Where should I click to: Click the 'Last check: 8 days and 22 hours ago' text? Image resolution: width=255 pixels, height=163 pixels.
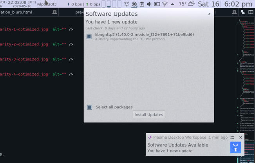click(x=115, y=28)
